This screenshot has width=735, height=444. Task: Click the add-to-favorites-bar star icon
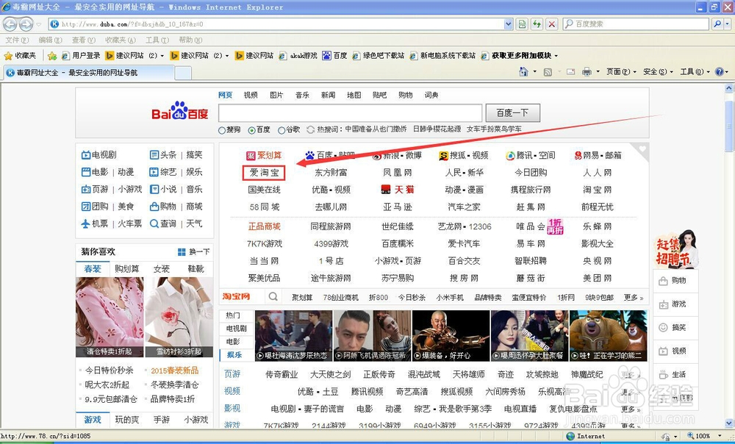pos(52,56)
